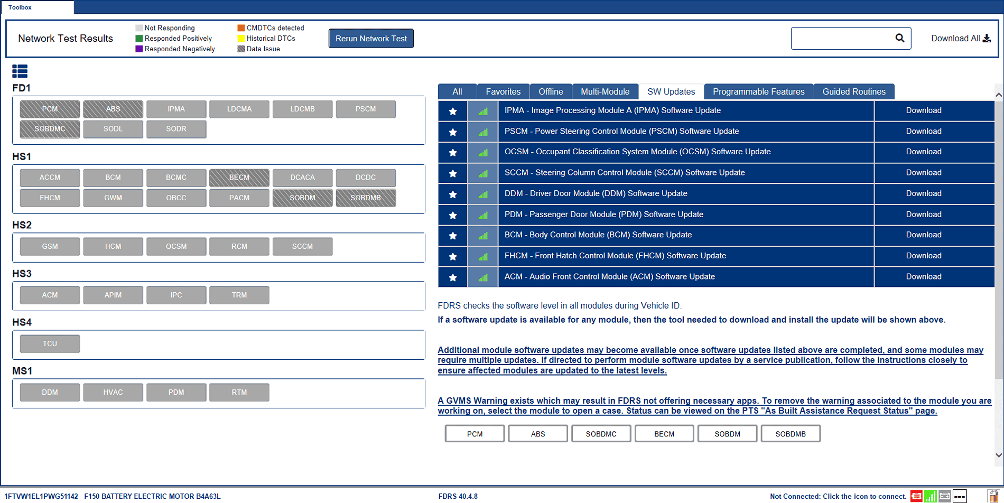This screenshot has width=1004, height=503.
Task: Open the Programmable Features tab
Action: (758, 91)
